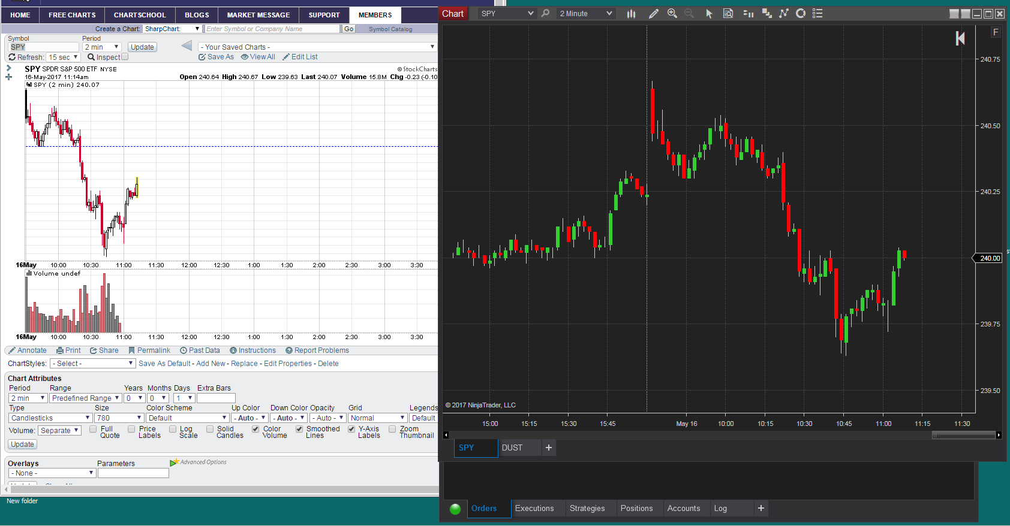The height and width of the screenshot is (526, 1010).
Task: Open the Symbol Catalog link
Action: coord(390,29)
